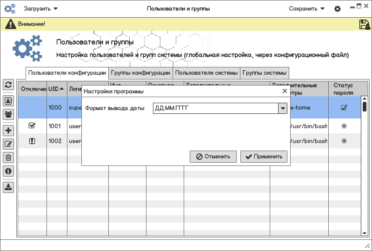Image resolution: width=372 pixels, height=251 pixels.
Task: Open the settings gear in title bar
Action: (x=338, y=9)
